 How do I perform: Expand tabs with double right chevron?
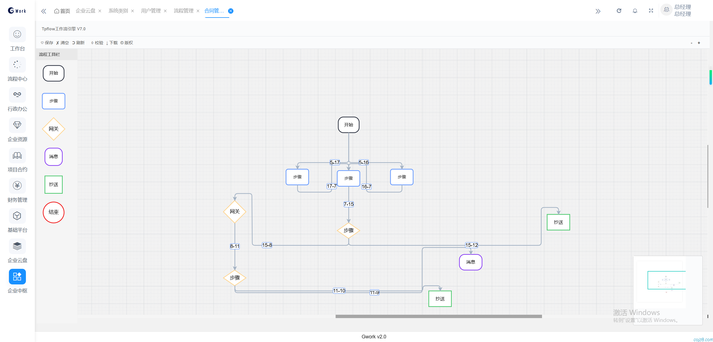point(598,11)
